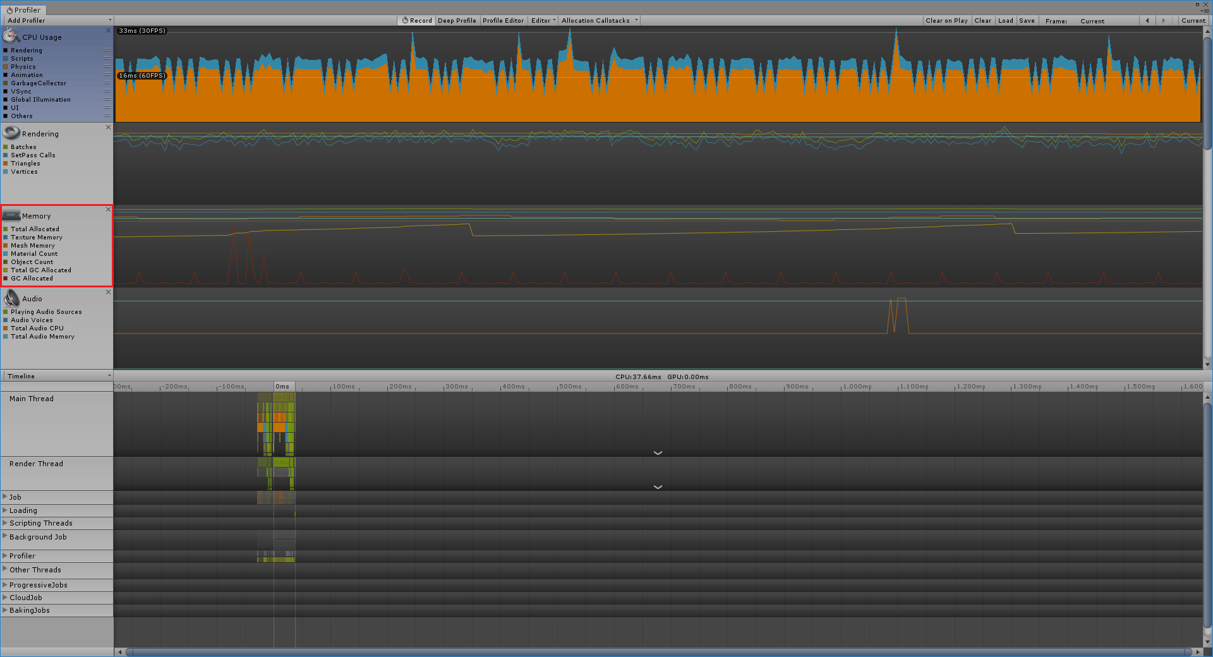This screenshot has width=1213, height=657.
Task: Toggle Clear on Play option
Action: pos(946,21)
